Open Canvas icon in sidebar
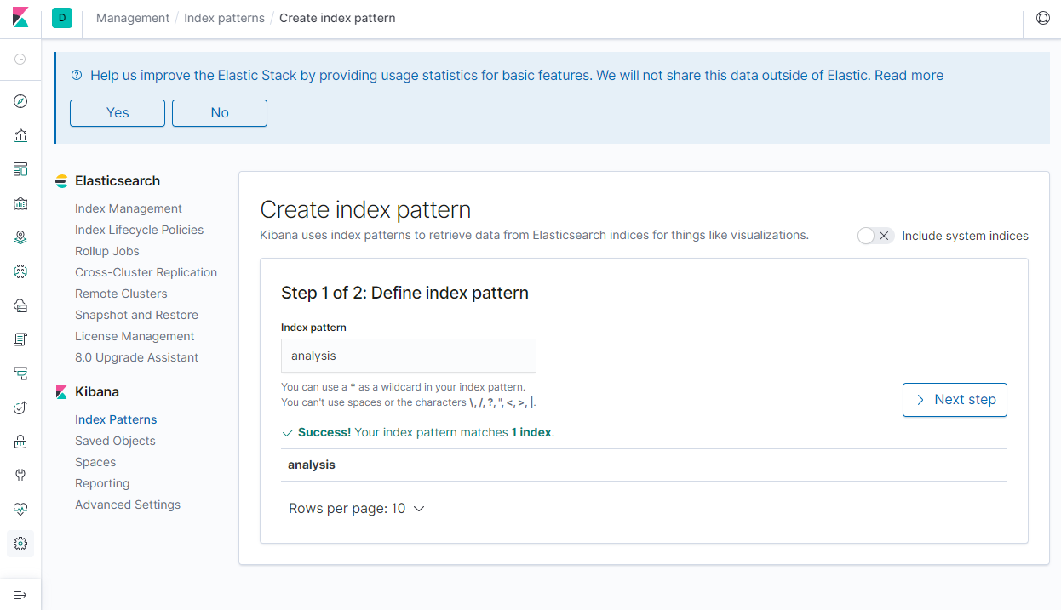The image size is (1061, 610). coord(20,203)
